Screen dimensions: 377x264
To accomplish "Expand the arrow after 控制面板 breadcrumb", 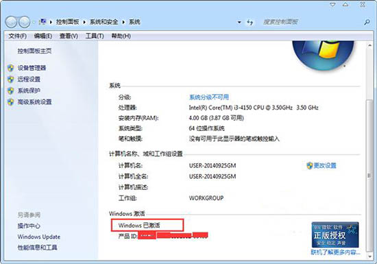I will tap(84, 22).
